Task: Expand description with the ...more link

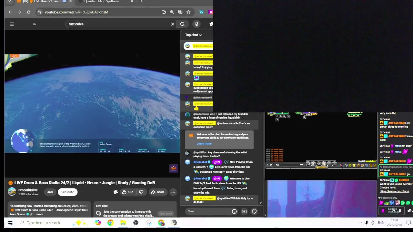Action: click(x=38, y=214)
